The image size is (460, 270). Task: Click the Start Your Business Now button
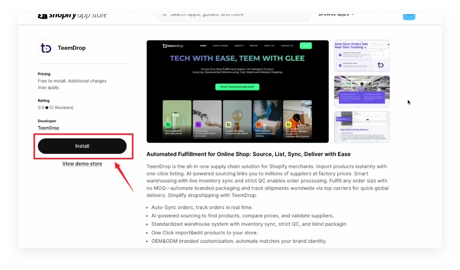tap(237, 87)
